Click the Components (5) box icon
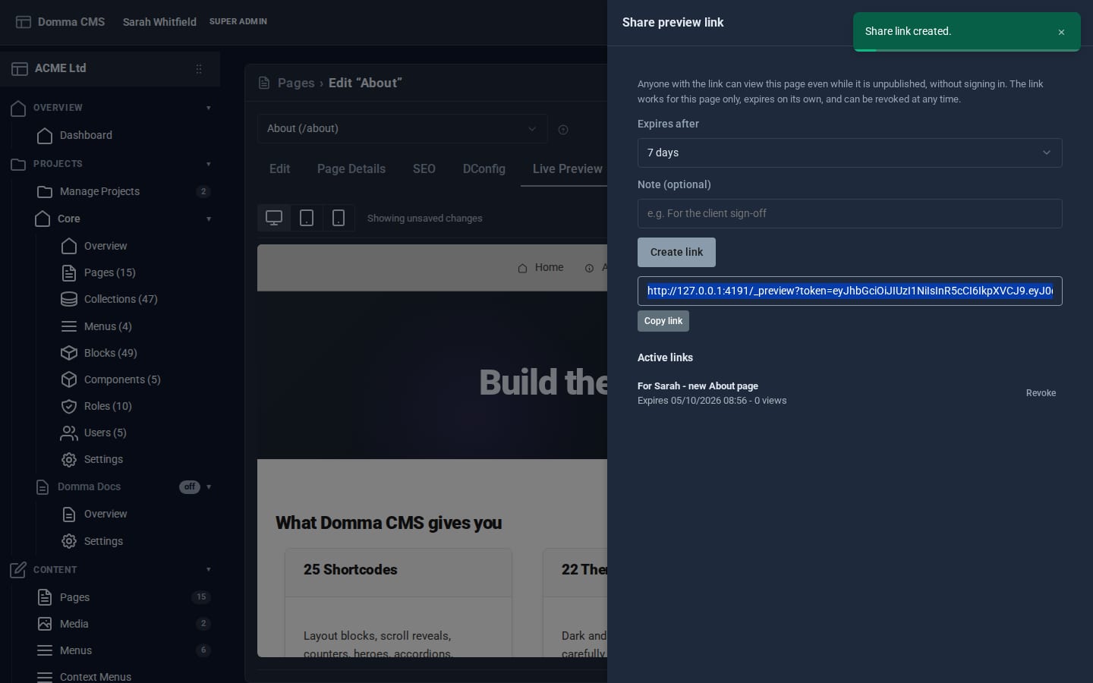This screenshot has width=1093, height=683. pos(69,379)
